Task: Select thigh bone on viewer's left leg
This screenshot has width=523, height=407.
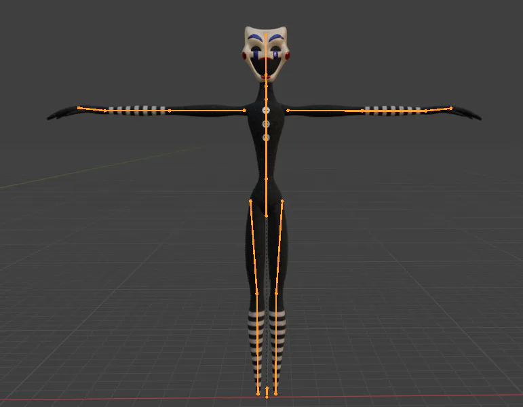Action: [254, 247]
